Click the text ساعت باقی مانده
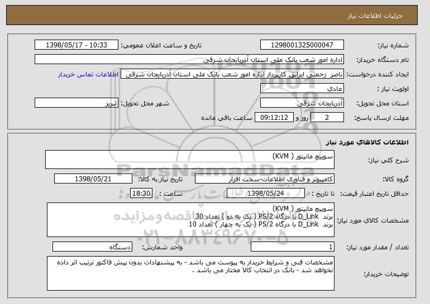This screenshot has height=304, width=430. [x=227, y=118]
